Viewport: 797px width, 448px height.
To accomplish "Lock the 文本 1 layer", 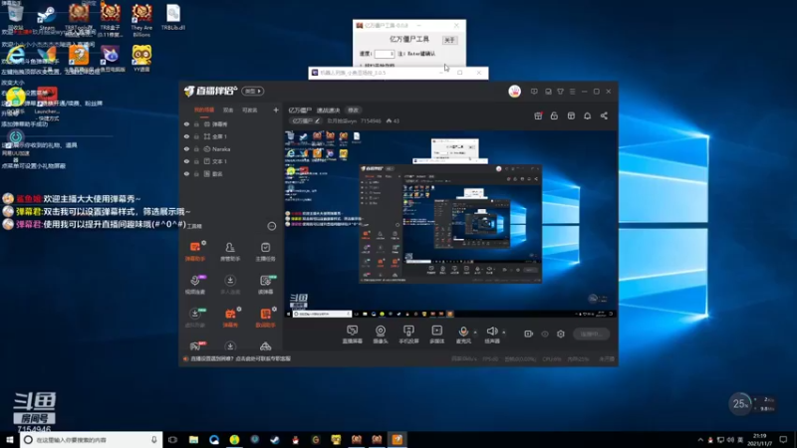I will pos(196,161).
